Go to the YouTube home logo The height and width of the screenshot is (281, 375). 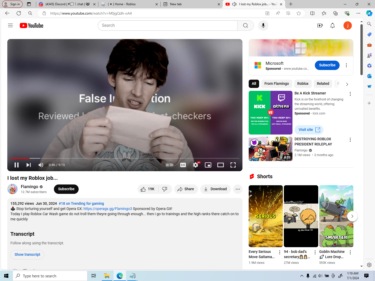(x=32, y=25)
